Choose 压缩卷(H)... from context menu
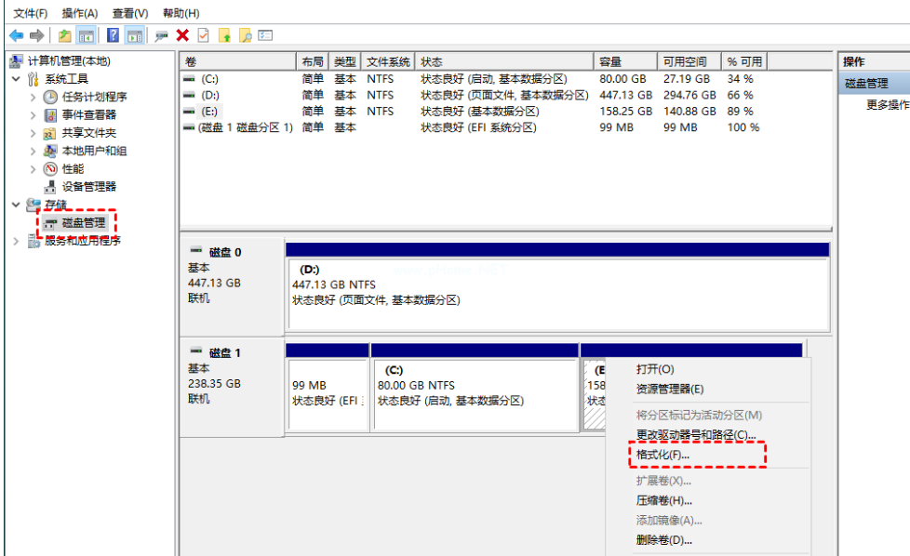The width and height of the screenshot is (910, 556). pos(664,501)
